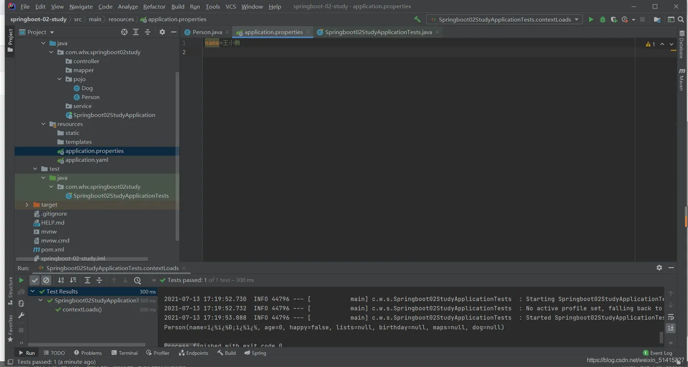
Task: Select pom.xml in the project tree
Action: tap(53, 249)
